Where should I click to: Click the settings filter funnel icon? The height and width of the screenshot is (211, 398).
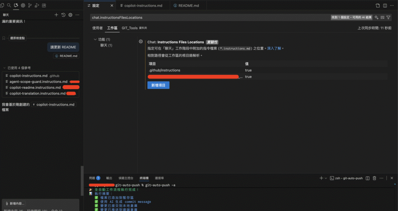pyautogui.click(x=388, y=18)
